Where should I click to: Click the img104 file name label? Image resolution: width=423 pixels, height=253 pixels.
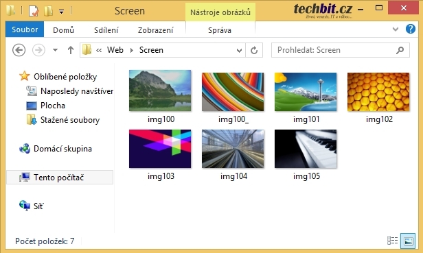[234, 176]
